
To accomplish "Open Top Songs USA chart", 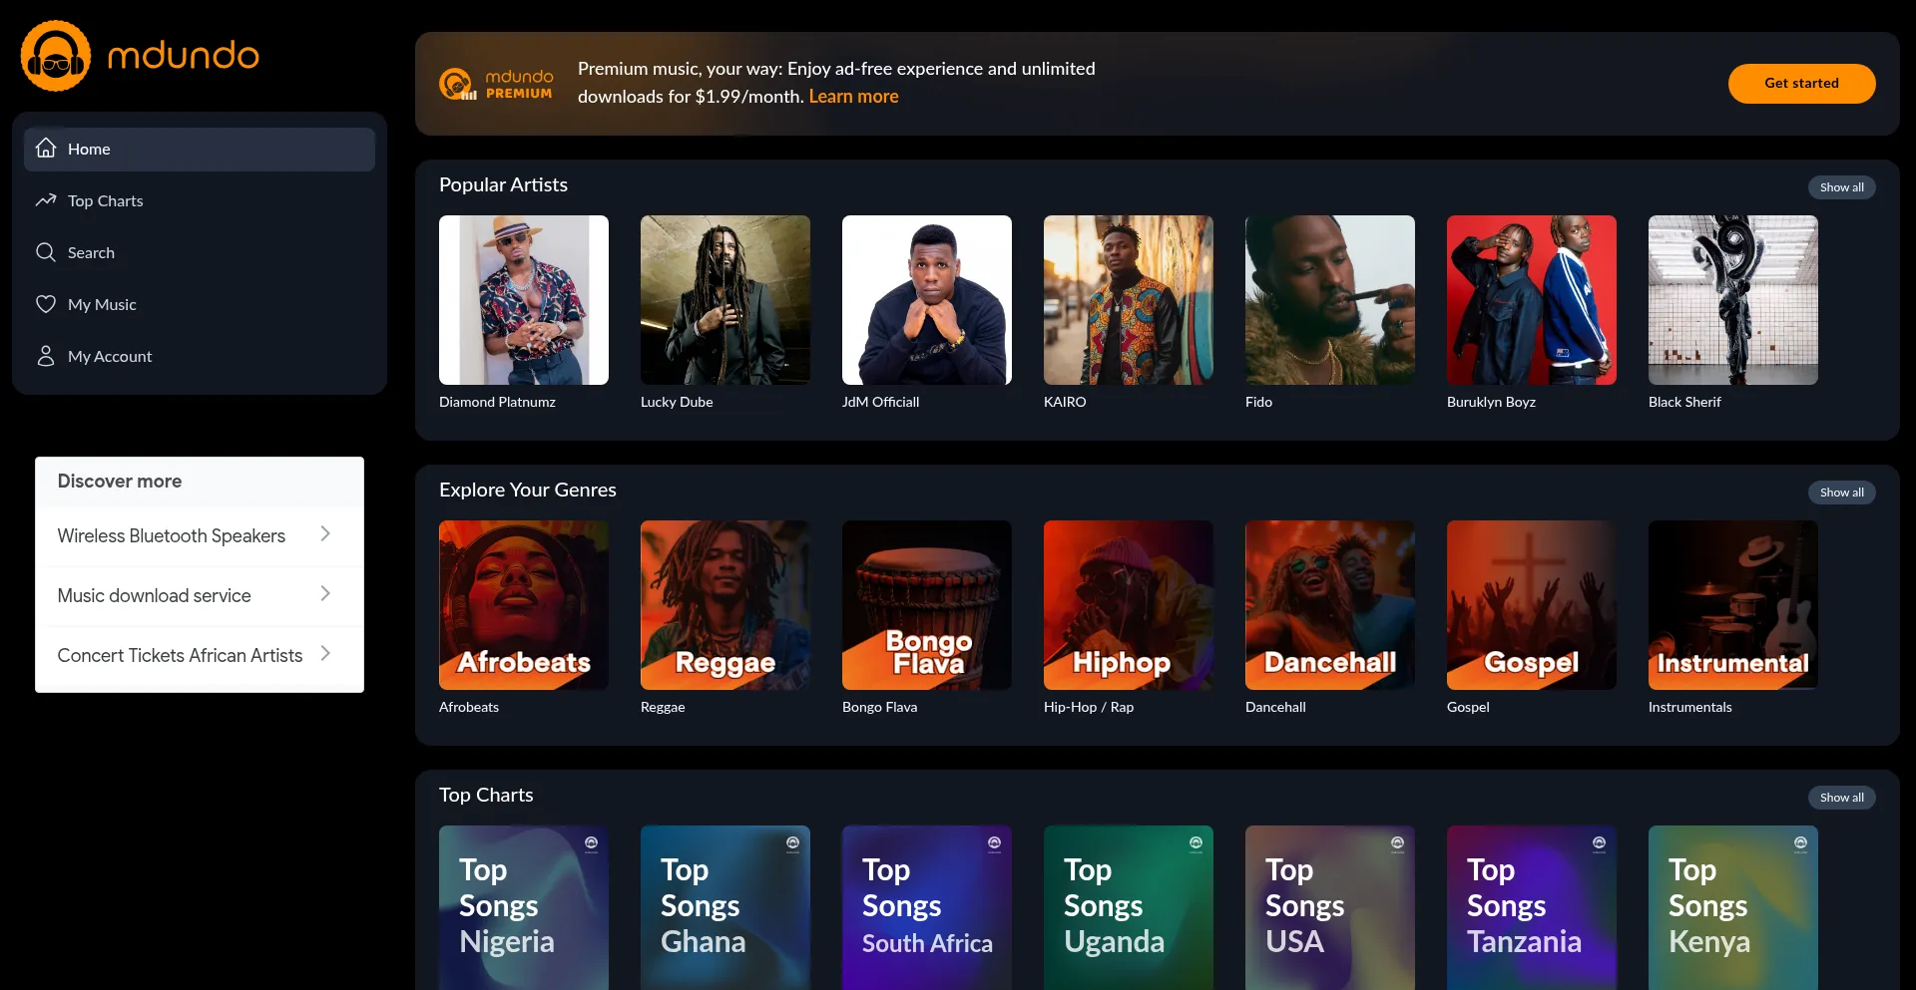I will [x=1330, y=907].
